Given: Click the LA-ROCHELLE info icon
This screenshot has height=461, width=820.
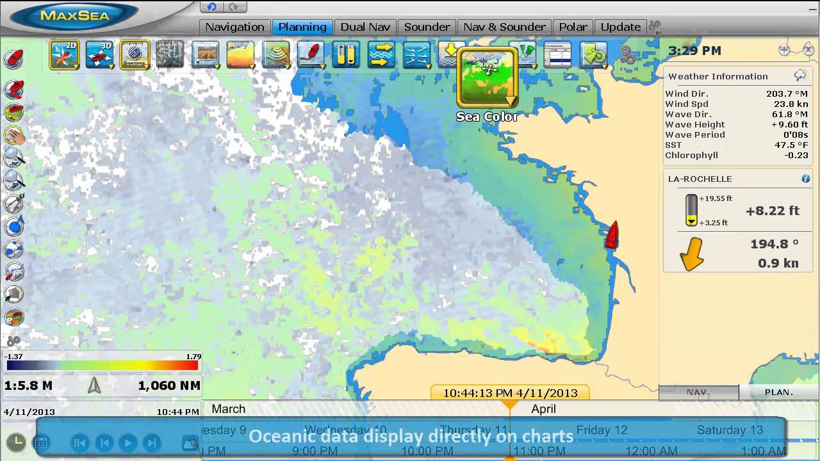Looking at the screenshot, I should [x=806, y=179].
